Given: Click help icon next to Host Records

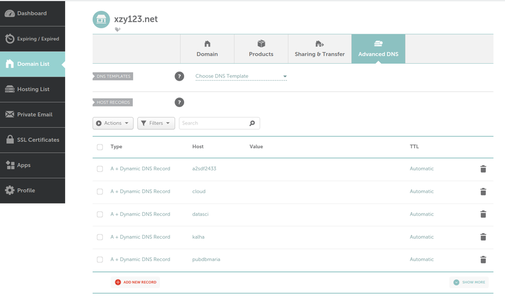Looking at the screenshot, I should 179,102.
